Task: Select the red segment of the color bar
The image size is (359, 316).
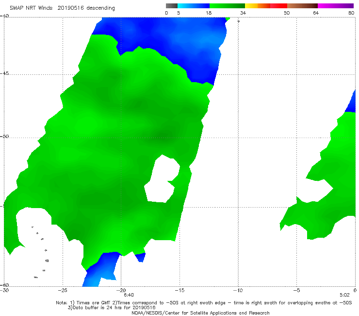Action: (x=278, y=6)
